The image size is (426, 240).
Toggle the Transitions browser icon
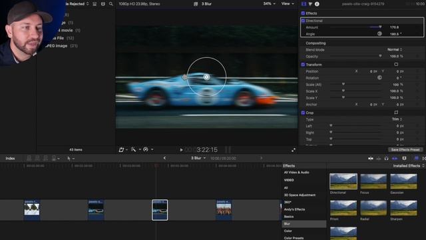424,158
